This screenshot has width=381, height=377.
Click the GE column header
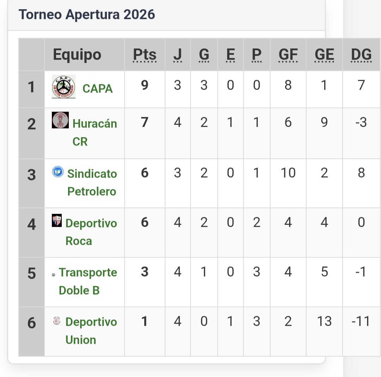pyautogui.click(x=324, y=55)
